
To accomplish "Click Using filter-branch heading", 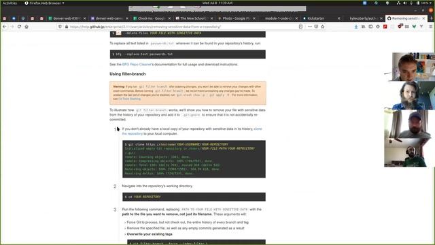I will (128, 74).
